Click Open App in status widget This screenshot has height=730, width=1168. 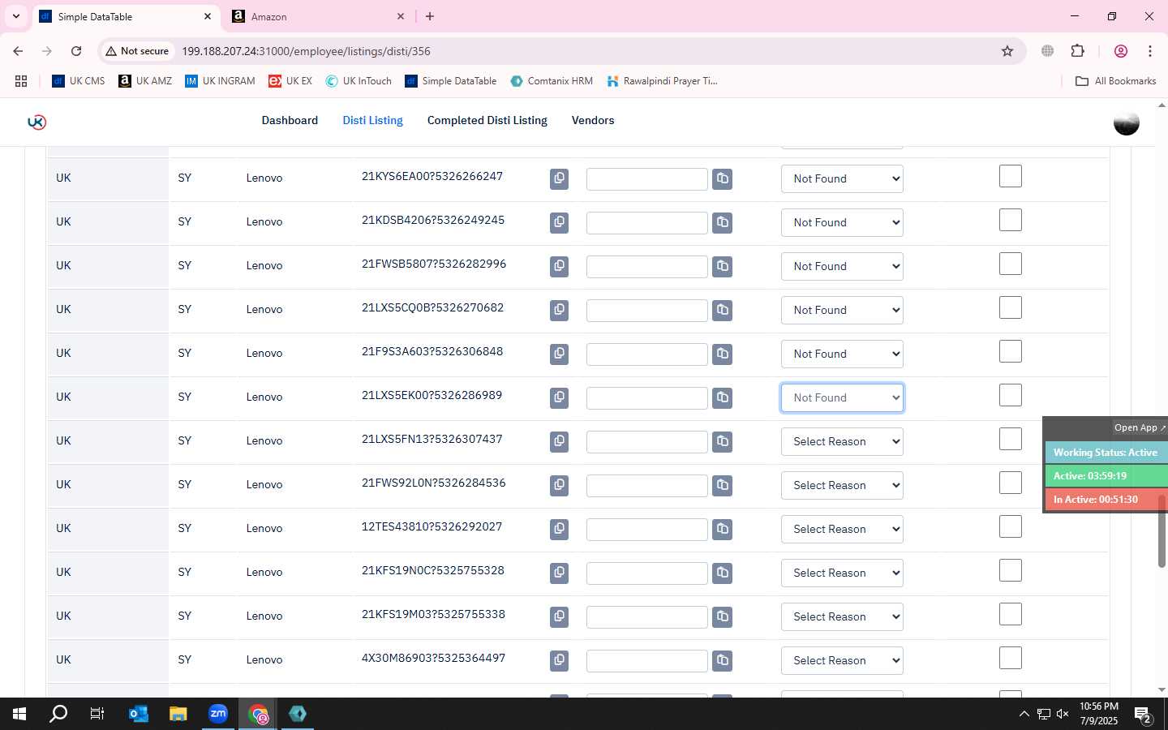pyautogui.click(x=1139, y=427)
